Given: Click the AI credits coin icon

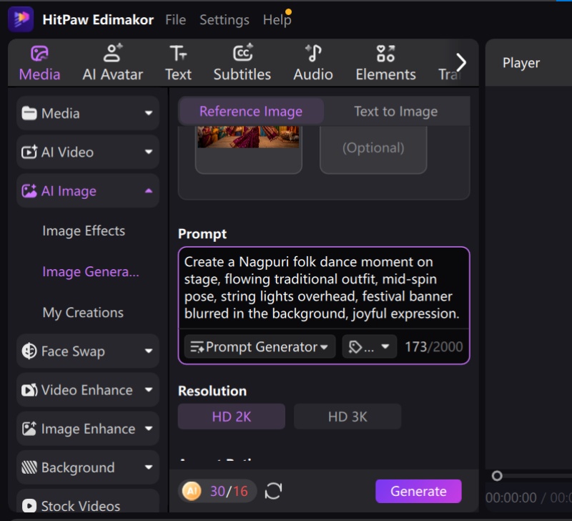Looking at the screenshot, I should click(x=192, y=491).
